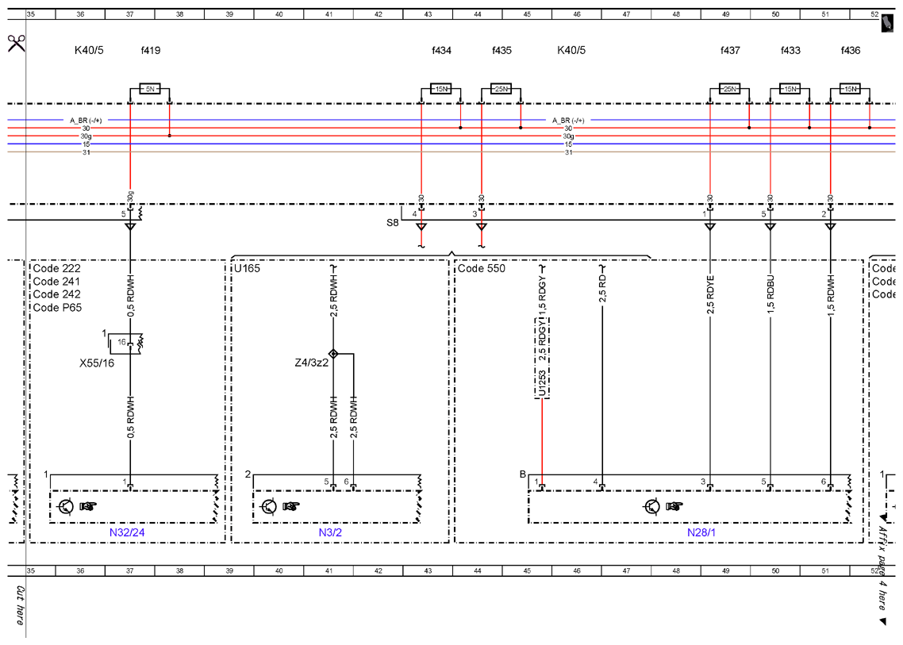Click the transistor symbol in N32/24

pyautogui.click(x=66, y=507)
